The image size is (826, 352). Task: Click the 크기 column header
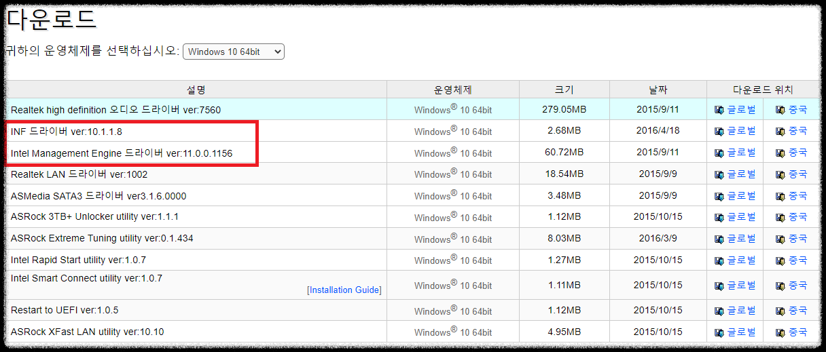tap(564, 90)
